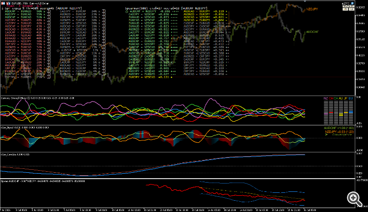368x212 pixels.
Task: Click the red CH level marker in the meter
Action: [x=331, y=113]
